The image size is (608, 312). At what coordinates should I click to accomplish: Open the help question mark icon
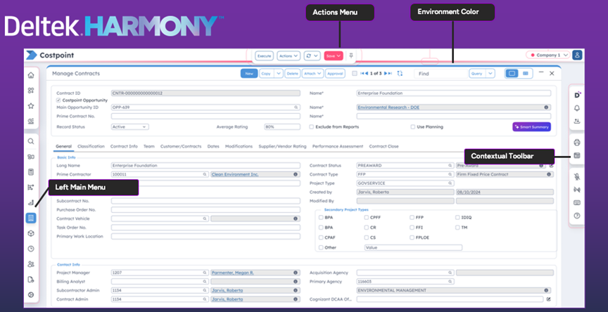[577, 216]
